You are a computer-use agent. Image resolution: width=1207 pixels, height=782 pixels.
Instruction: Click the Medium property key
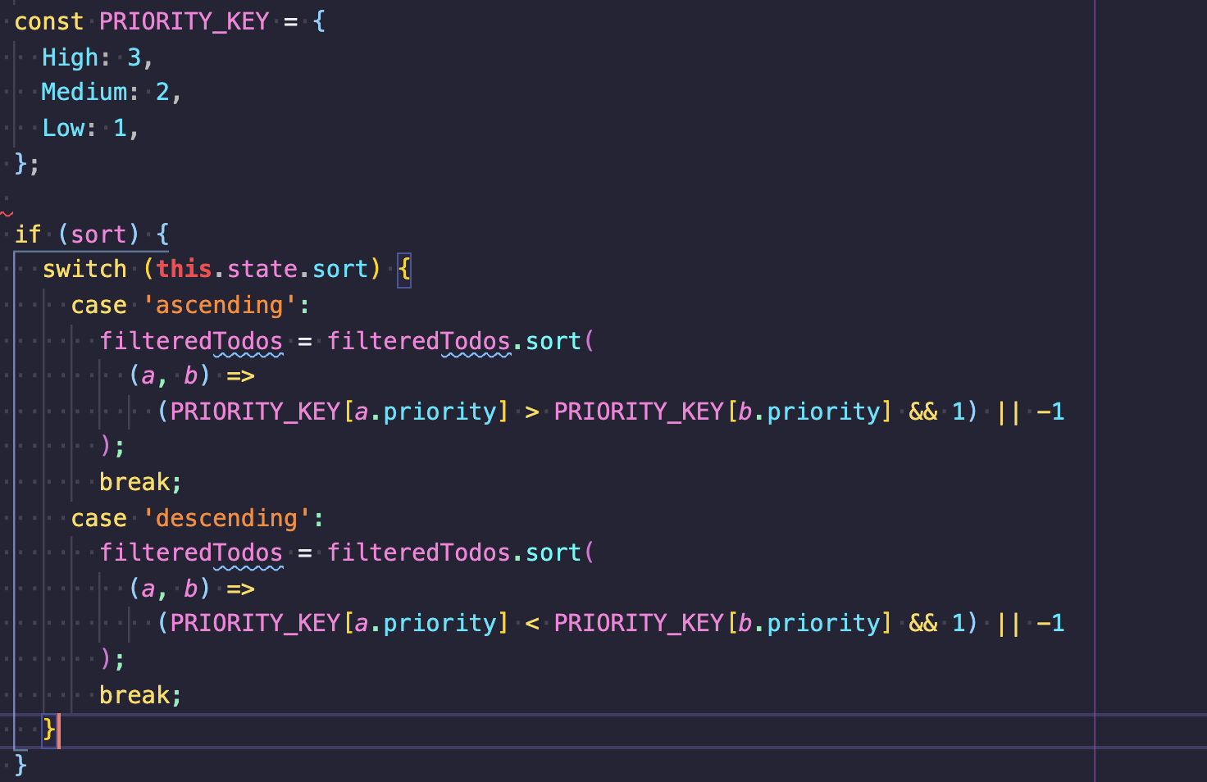pyautogui.click(x=84, y=92)
